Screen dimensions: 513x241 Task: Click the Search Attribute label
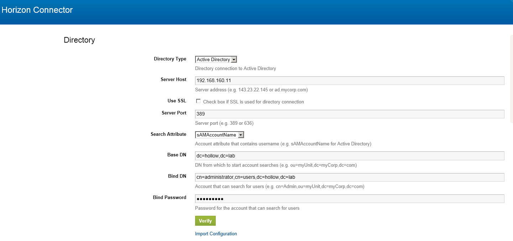[168, 134]
